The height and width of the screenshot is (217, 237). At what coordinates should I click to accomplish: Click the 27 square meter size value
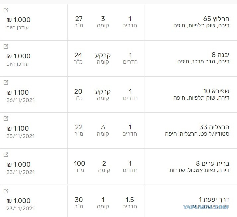click(79, 19)
